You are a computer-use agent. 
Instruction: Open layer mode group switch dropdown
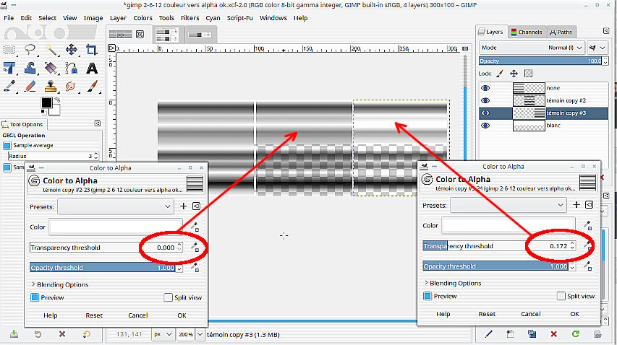pos(597,48)
